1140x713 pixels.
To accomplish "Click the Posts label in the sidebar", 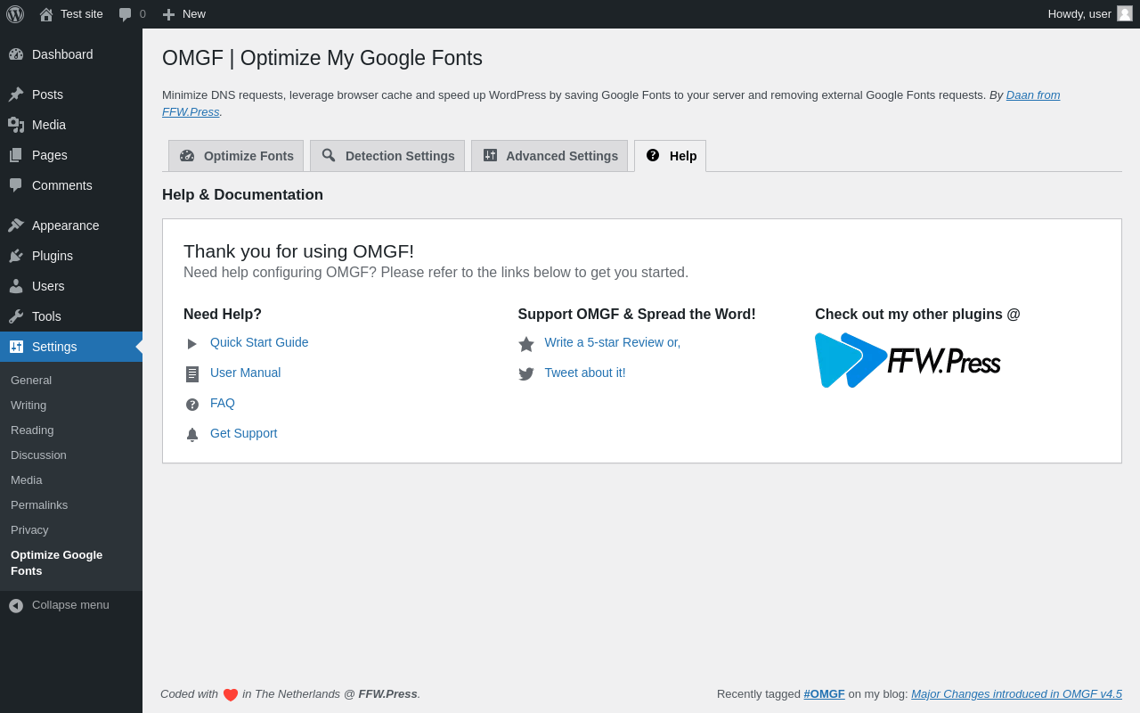I will click(47, 94).
